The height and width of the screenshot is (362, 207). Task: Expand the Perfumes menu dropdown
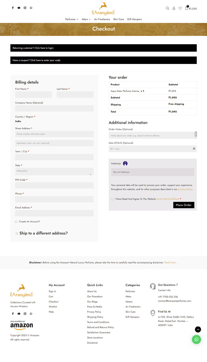click(x=72, y=19)
